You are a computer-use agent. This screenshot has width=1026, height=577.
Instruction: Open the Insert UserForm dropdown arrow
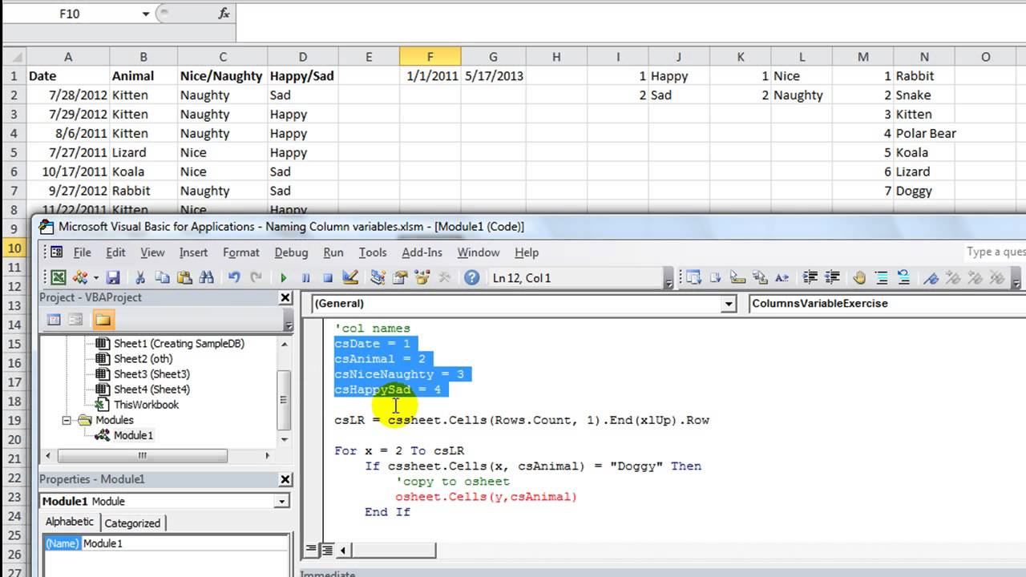96,278
